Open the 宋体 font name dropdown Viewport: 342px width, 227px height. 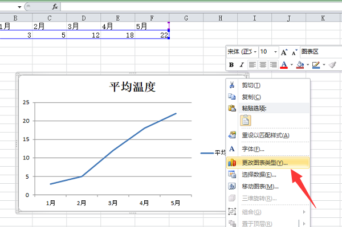[x=255, y=52]
